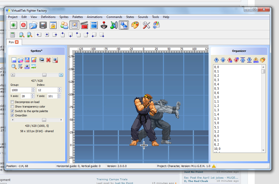Save the project using the floppy disk icon
This screenshot has height=184, width=279.
43,25
